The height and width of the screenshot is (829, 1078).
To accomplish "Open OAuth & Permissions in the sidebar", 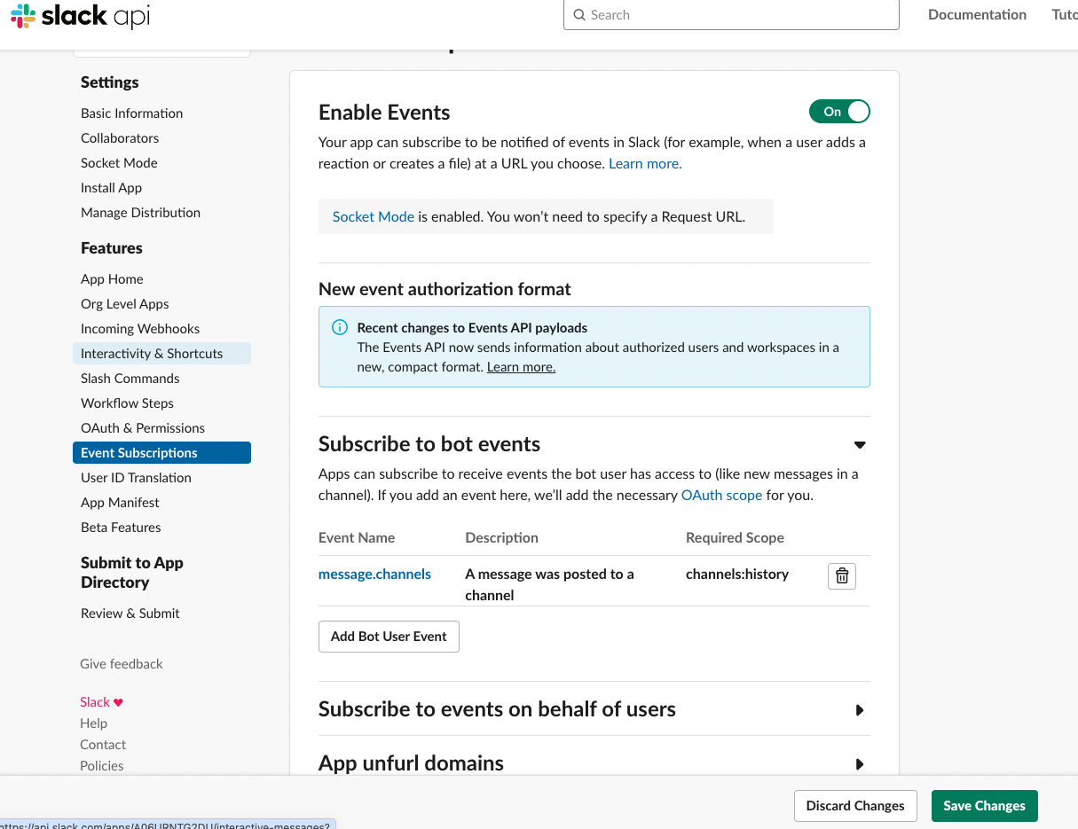I will pos(143,428).
